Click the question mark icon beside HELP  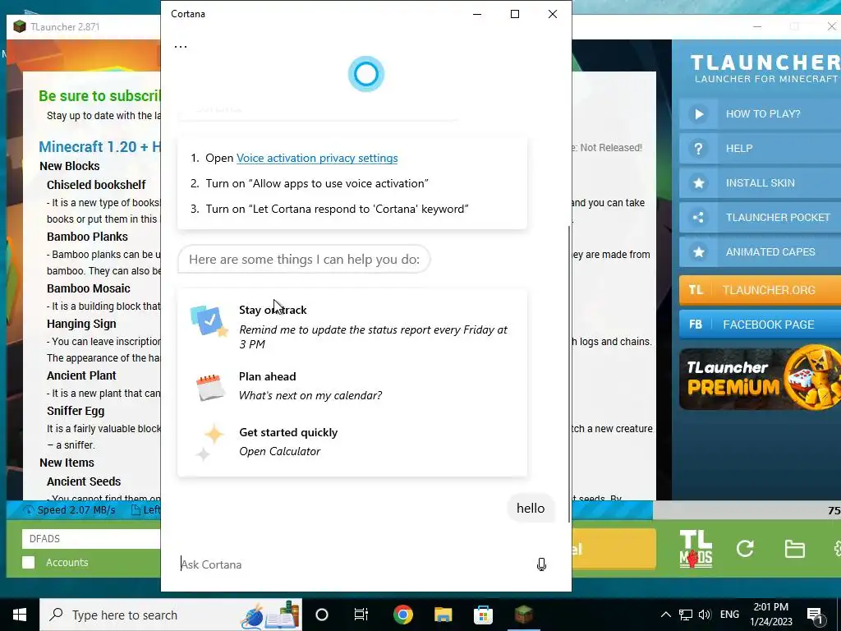pyautogui.click(x=699, y=148)
